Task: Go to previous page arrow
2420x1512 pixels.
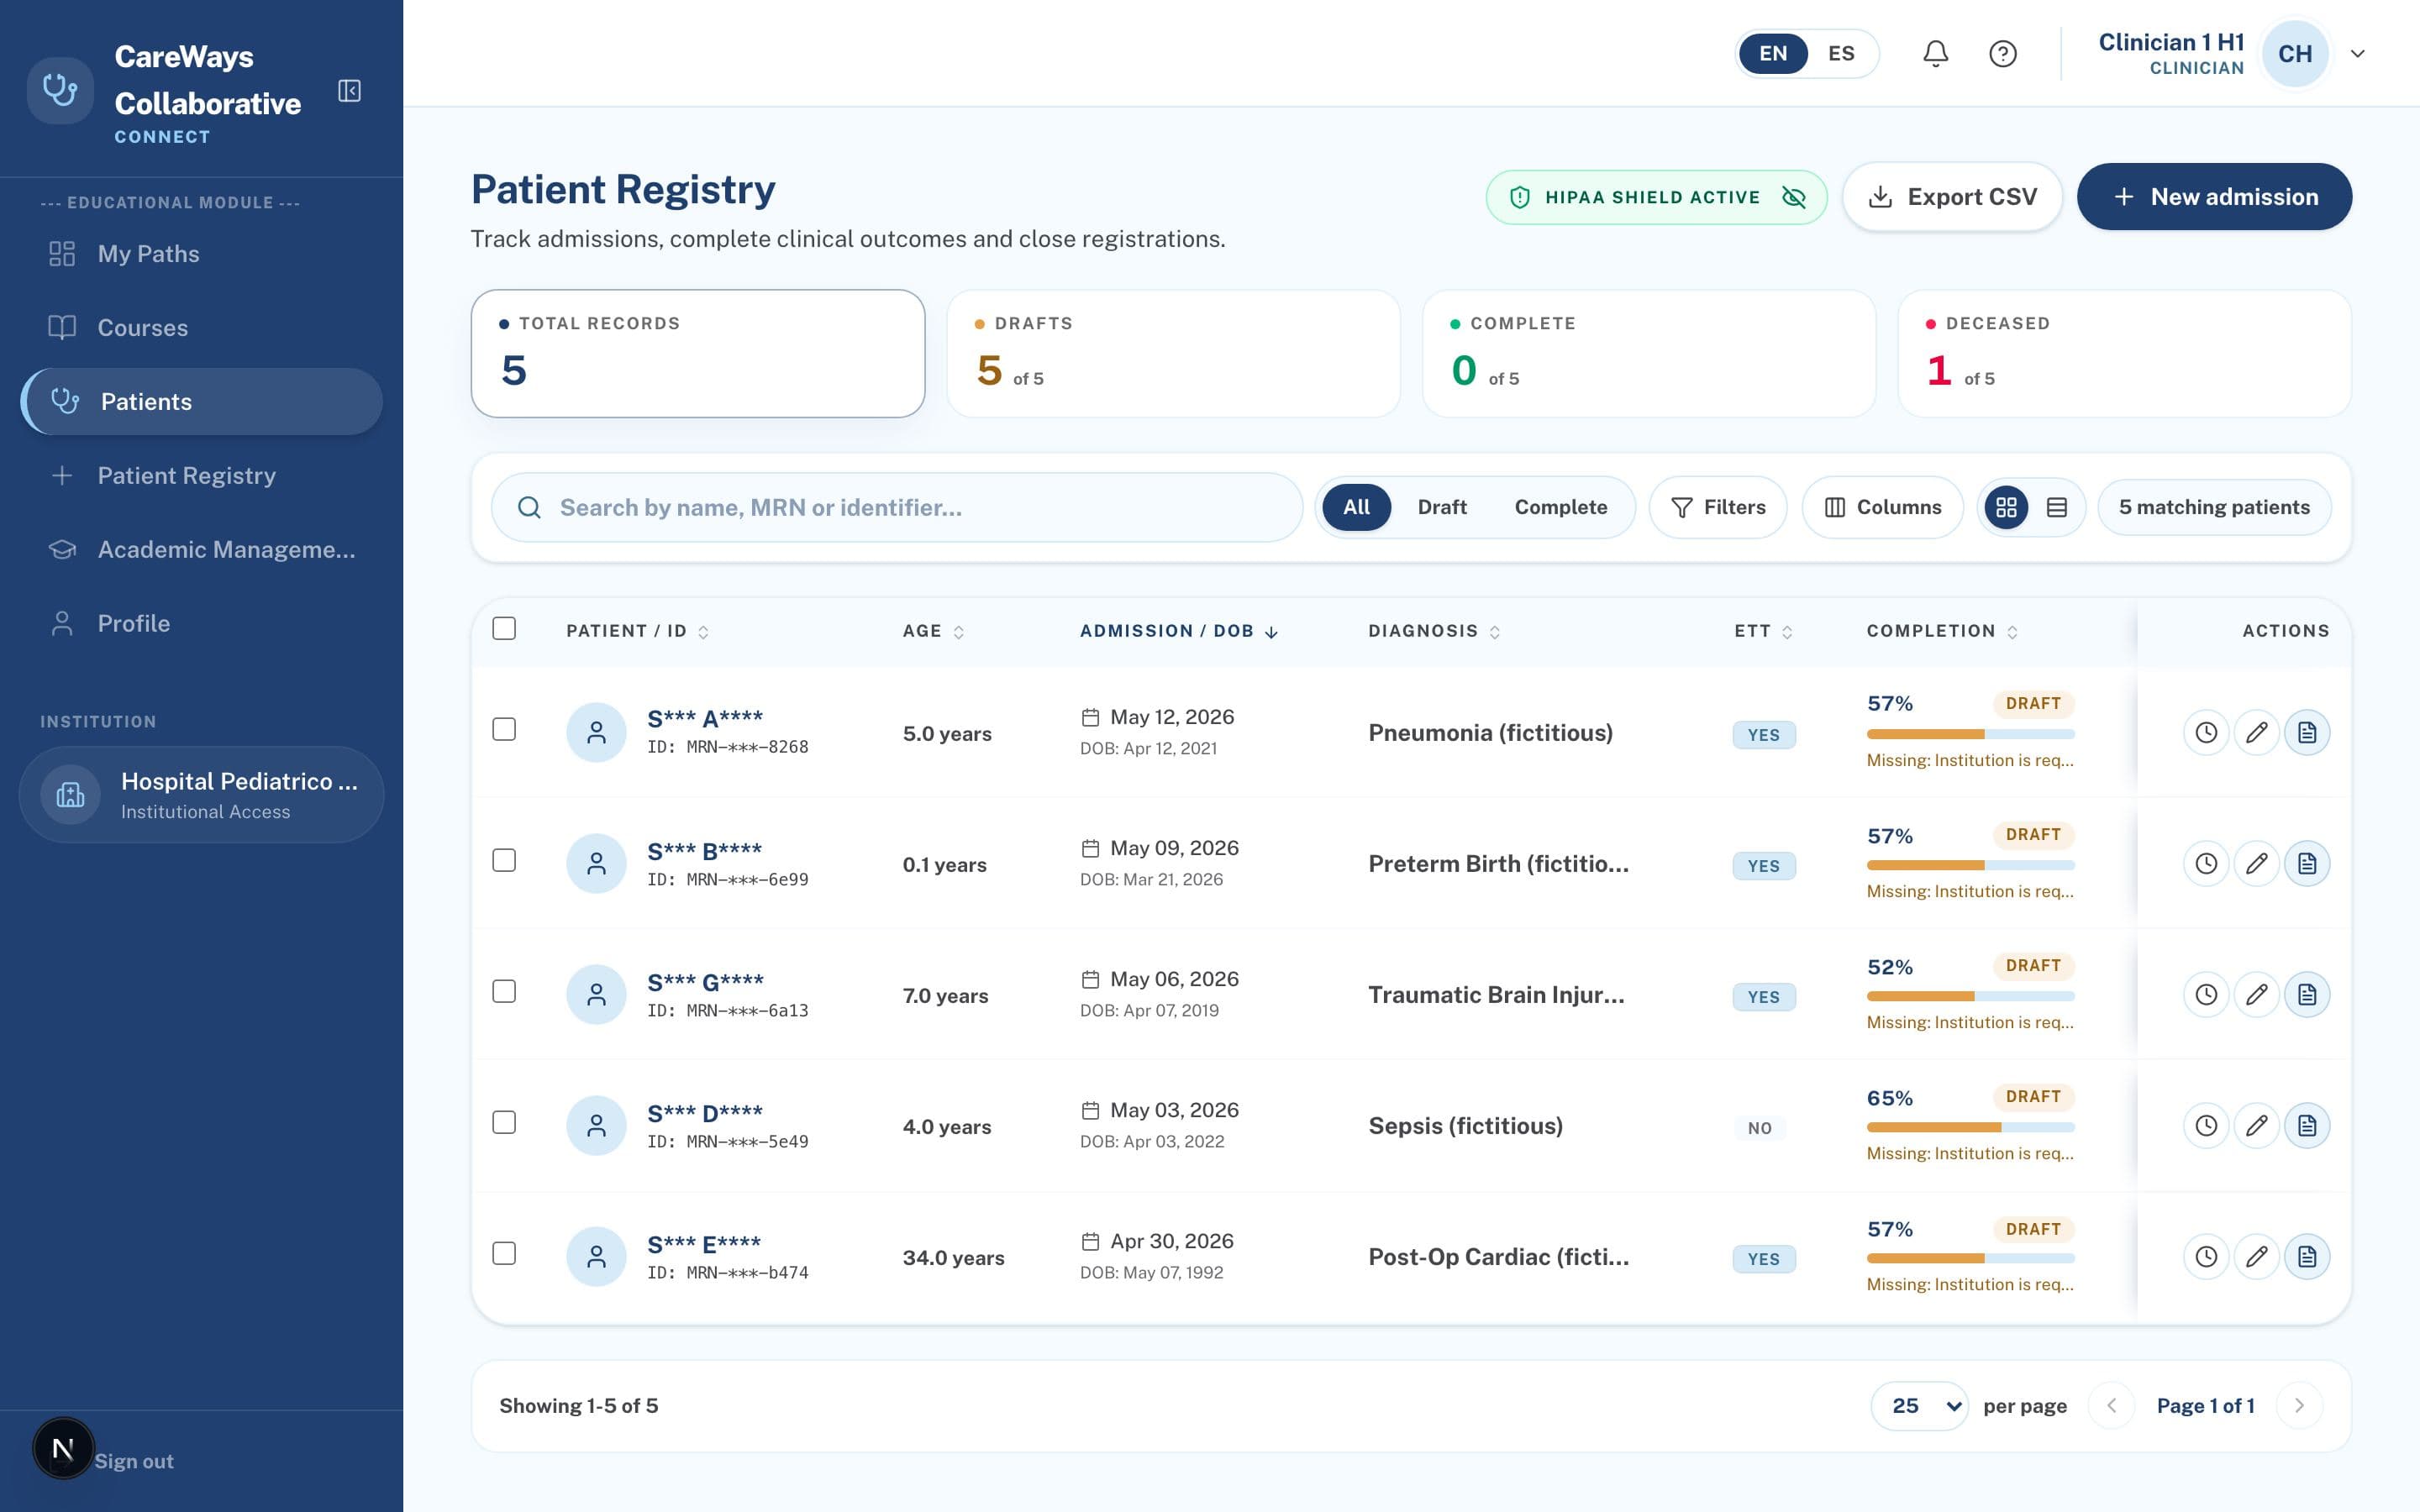Action: tap(2111, 1406)
